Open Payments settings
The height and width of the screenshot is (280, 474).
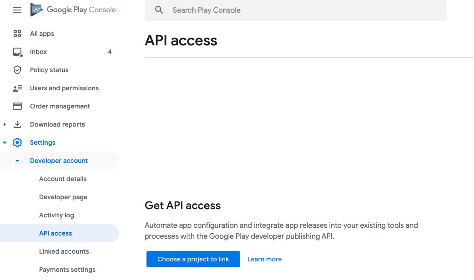pyautogui.click(x=67, y=270)
